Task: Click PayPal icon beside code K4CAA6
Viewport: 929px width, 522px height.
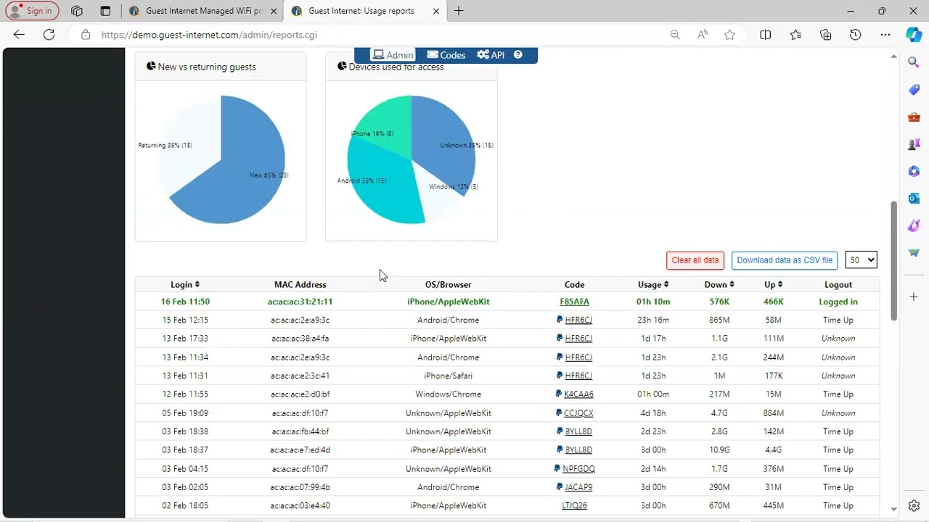Action: click(559, 394)
